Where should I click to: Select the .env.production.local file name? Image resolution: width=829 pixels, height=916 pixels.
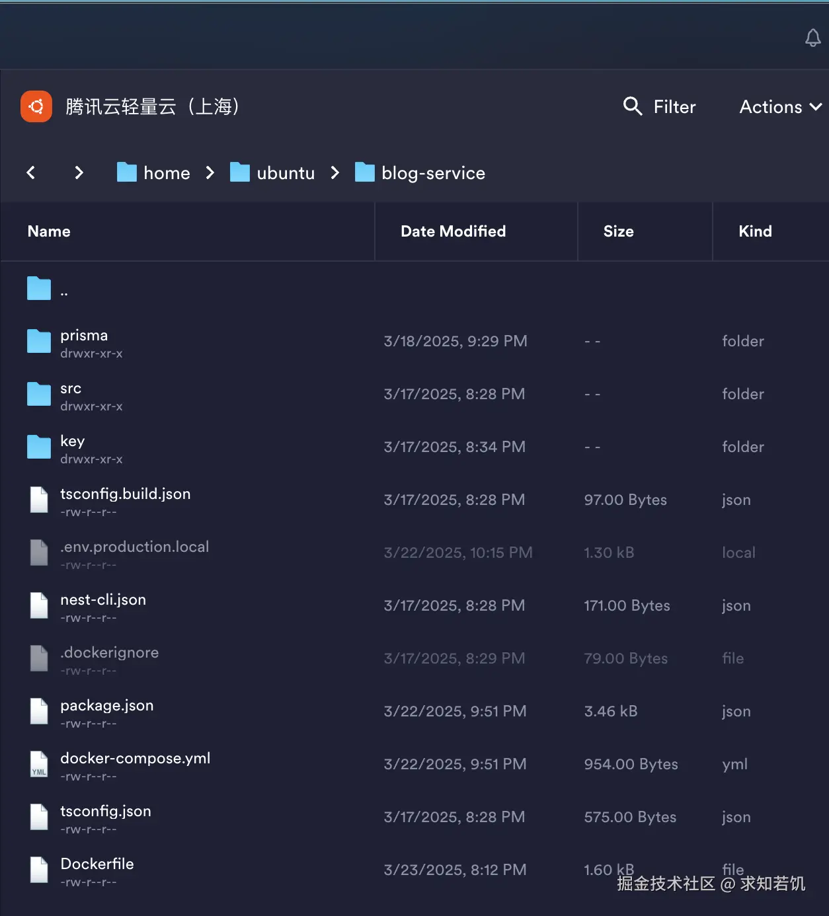(135, 547)
